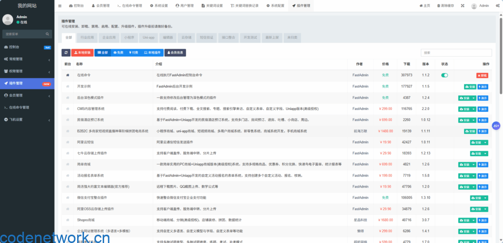This screenshot has height=243, width=503.
Task: Open the install dropdown arrow for 后台深色模式插件
Action: coord(474,98)
